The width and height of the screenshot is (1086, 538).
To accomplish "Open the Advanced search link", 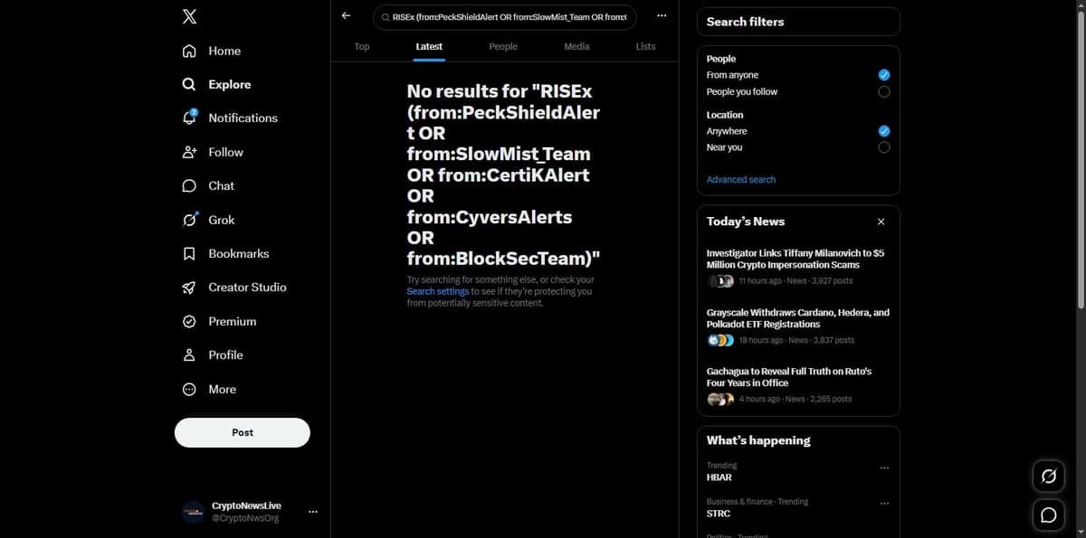I will [741, 179].
